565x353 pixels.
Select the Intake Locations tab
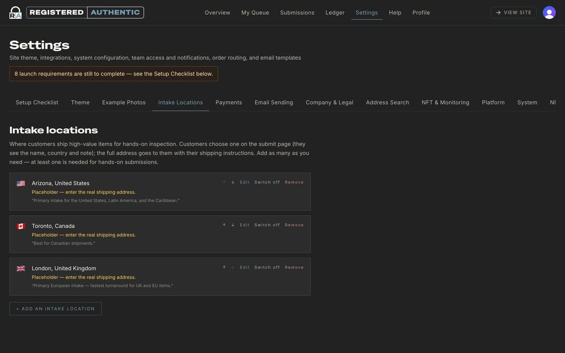(180, 102)
